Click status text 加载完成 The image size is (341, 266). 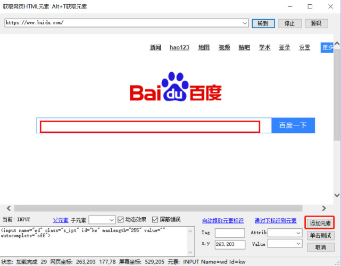27,262
